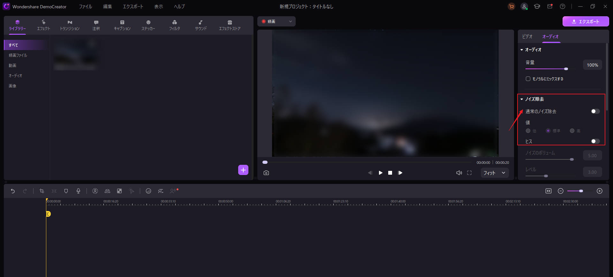613x277 pixels.
Task: Step to next frame
Action: point(400,173)
